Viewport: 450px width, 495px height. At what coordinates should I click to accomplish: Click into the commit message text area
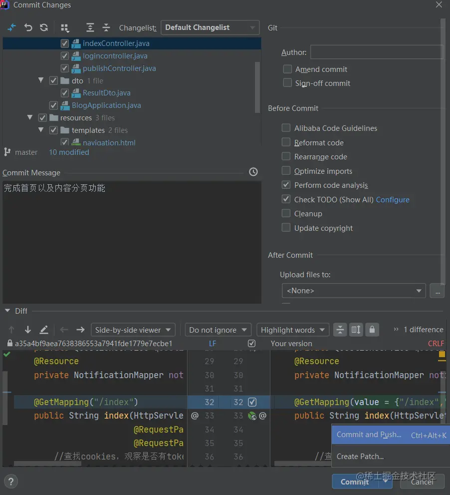(132, 242)
